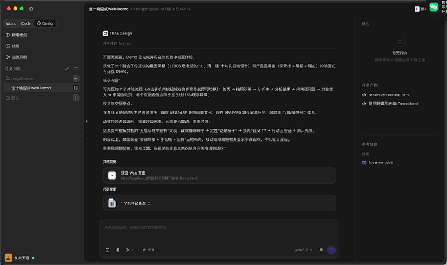
Task: Open the 技能 skills page
Action: point(12,46)
